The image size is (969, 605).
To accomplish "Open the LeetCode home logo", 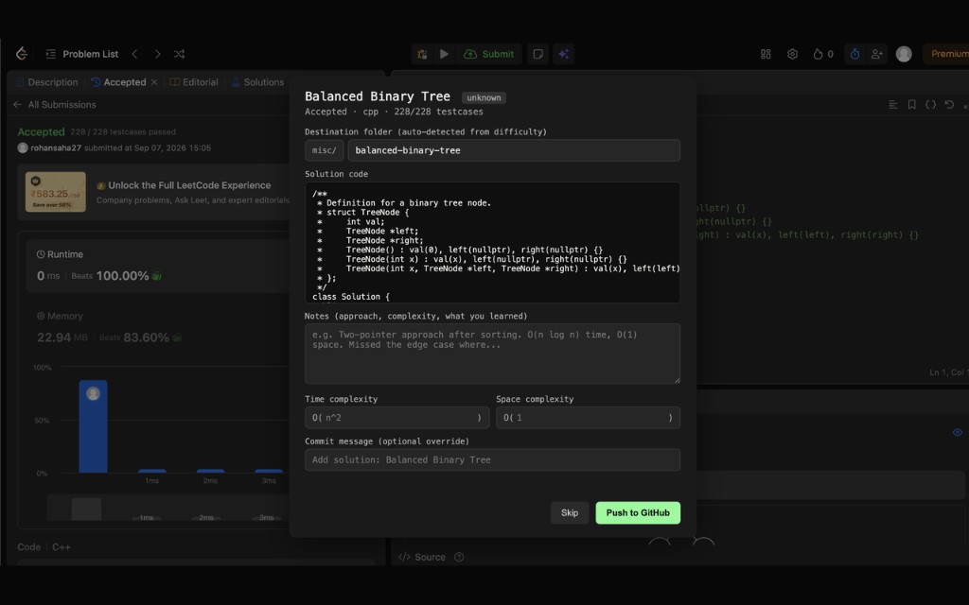I will (x=22, y=54).
